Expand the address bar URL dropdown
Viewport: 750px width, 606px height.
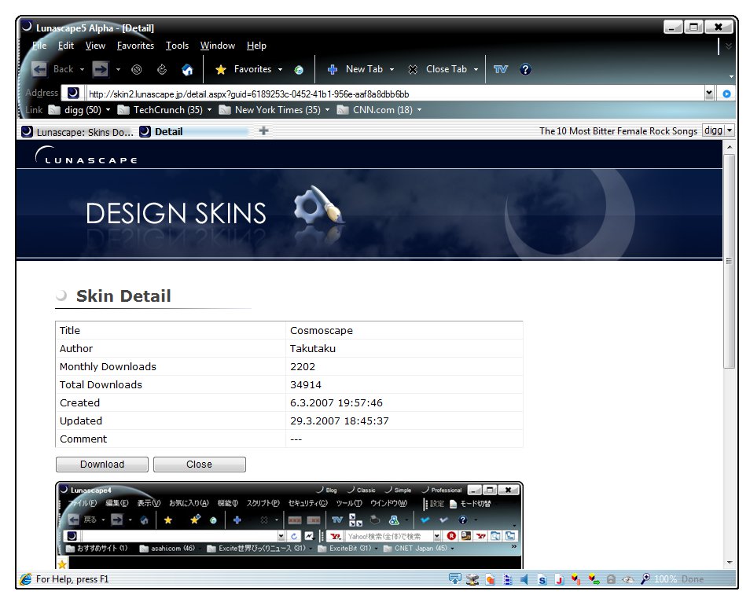(709, 94)
